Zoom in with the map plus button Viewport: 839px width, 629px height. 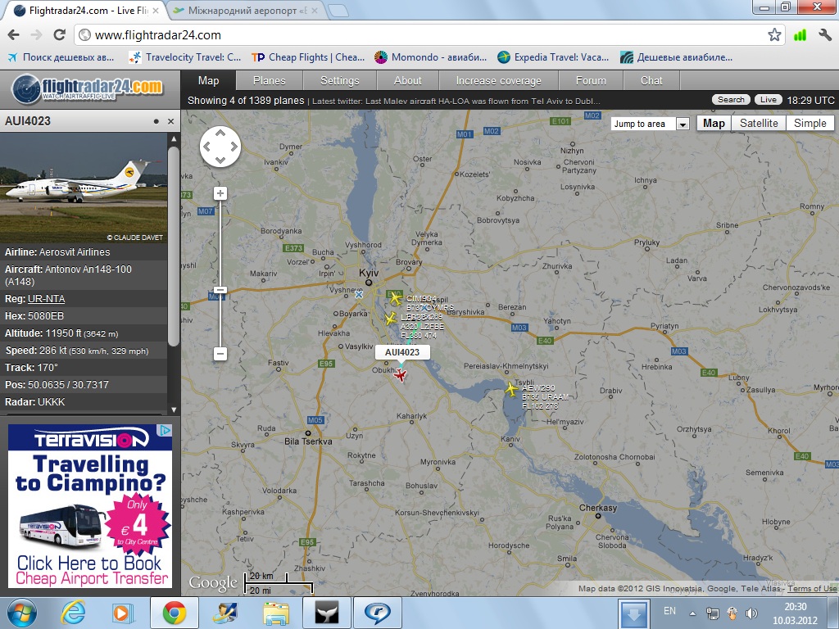pyautogui.click(x=220, y=193)
